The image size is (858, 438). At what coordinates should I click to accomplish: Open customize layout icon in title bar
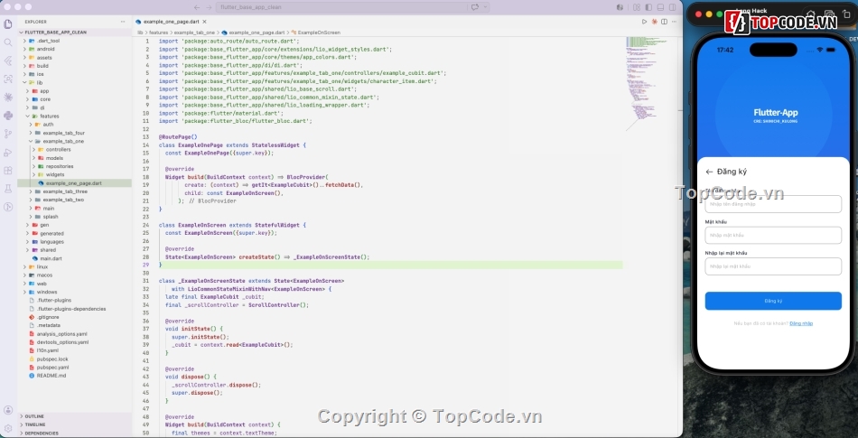pyautogui.click(x=637, y=7)
